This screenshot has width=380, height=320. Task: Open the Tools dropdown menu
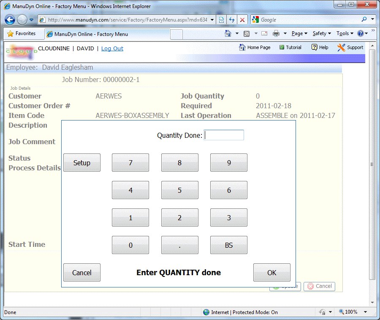click(x=345, y=34)
